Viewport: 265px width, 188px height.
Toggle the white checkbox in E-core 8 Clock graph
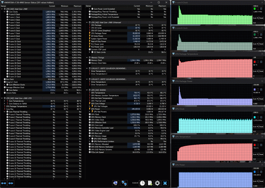pos(258,34)
